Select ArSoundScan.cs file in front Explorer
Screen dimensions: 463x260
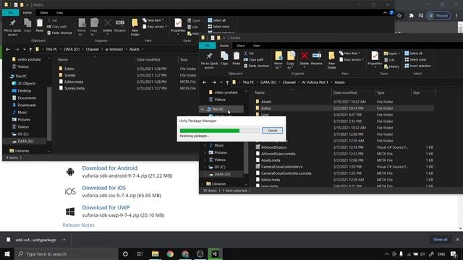click(x=273, y=147)
